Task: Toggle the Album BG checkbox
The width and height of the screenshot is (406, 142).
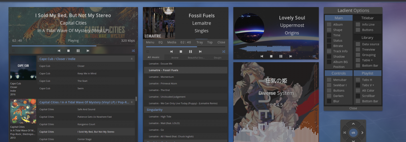Action: pyautogui.click(x=329, y=62)
